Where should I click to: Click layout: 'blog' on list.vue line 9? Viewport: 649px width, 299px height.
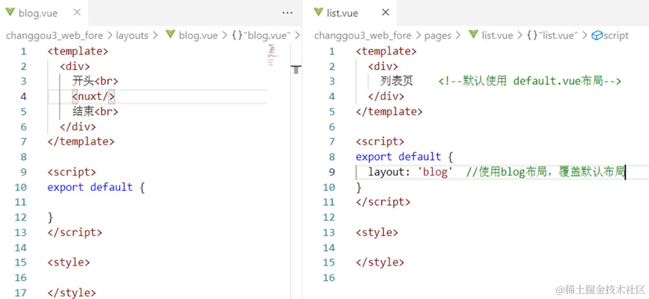click(x=410, y=172)
